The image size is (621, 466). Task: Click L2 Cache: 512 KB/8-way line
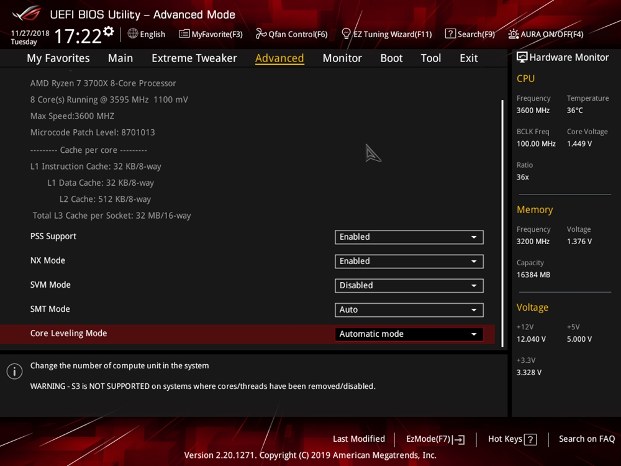coord(105,199)
